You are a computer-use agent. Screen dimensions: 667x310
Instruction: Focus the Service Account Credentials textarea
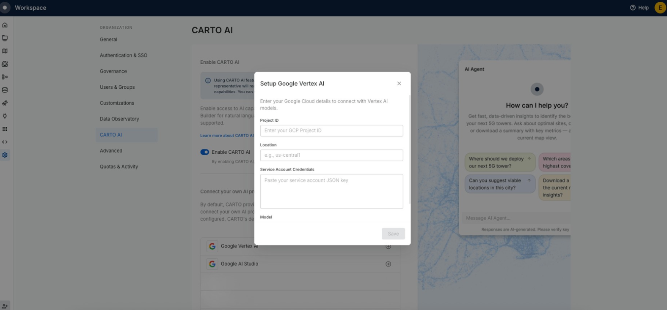click(331, 191)
